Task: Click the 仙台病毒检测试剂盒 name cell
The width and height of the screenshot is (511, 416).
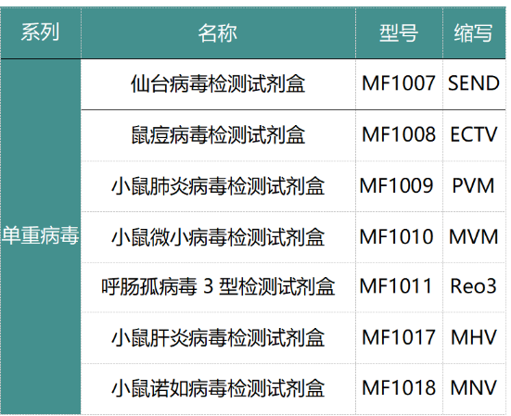Action: (x=218, y=84)
